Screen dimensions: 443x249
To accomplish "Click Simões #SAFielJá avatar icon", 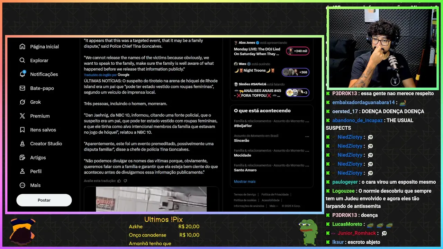I will pos(236,84).
